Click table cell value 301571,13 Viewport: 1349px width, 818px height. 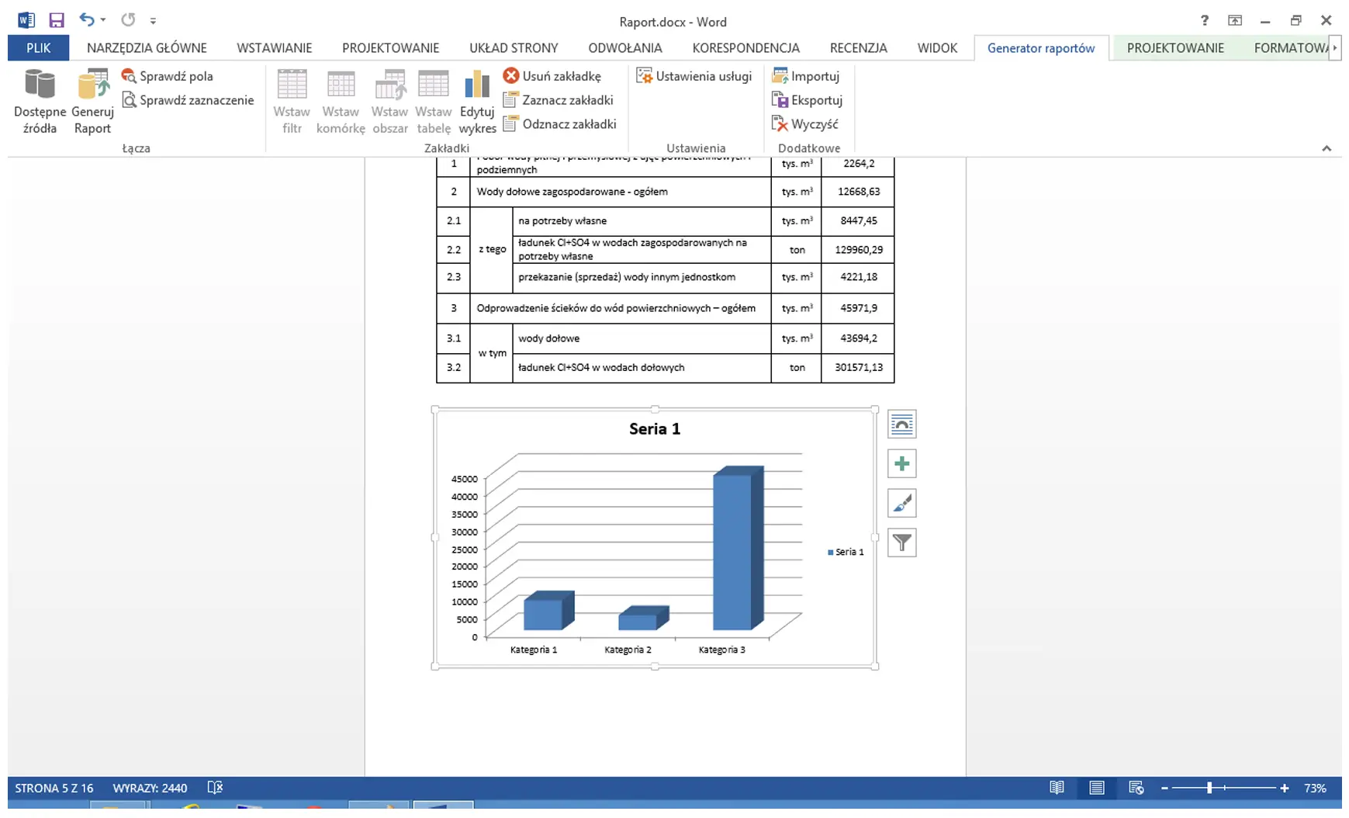858,368
